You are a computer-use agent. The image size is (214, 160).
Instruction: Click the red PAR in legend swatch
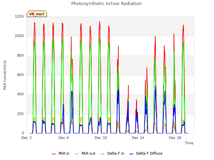coord(53,154)
